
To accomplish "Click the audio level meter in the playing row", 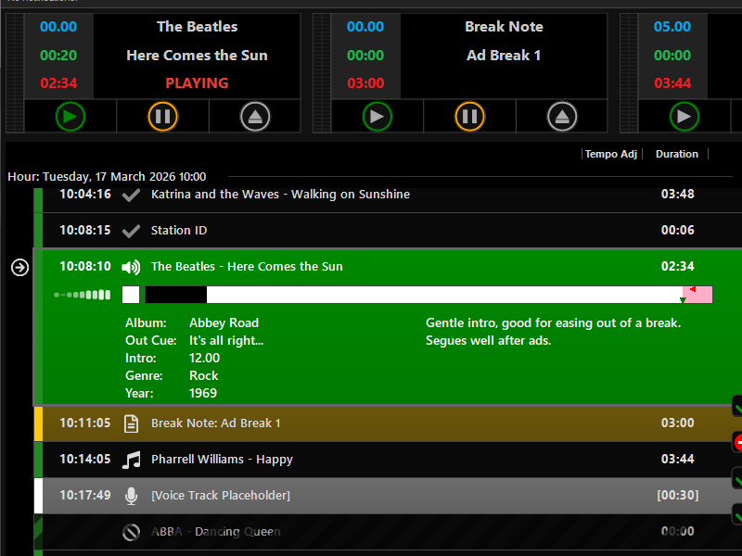I will 83,295.
